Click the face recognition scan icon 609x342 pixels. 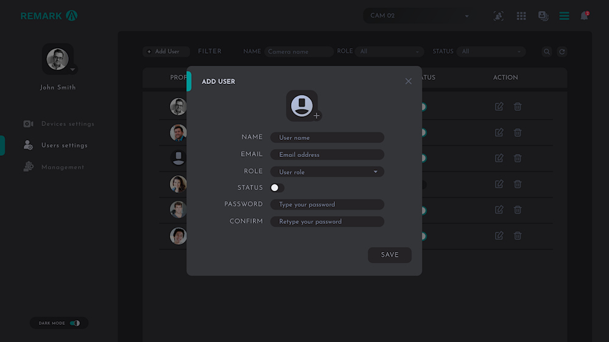[x=498, y=16]
